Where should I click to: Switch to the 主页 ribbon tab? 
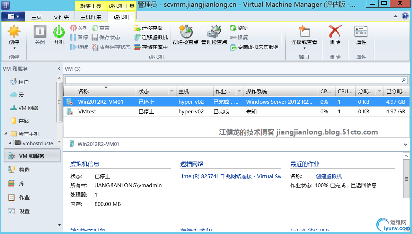(36, 17)
